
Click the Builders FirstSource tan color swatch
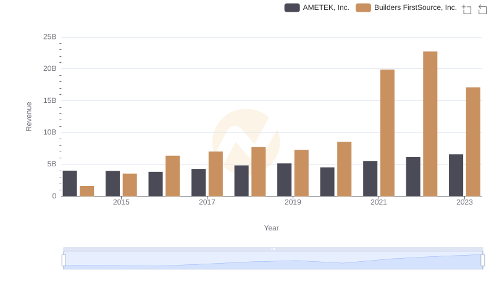point(363,7)
